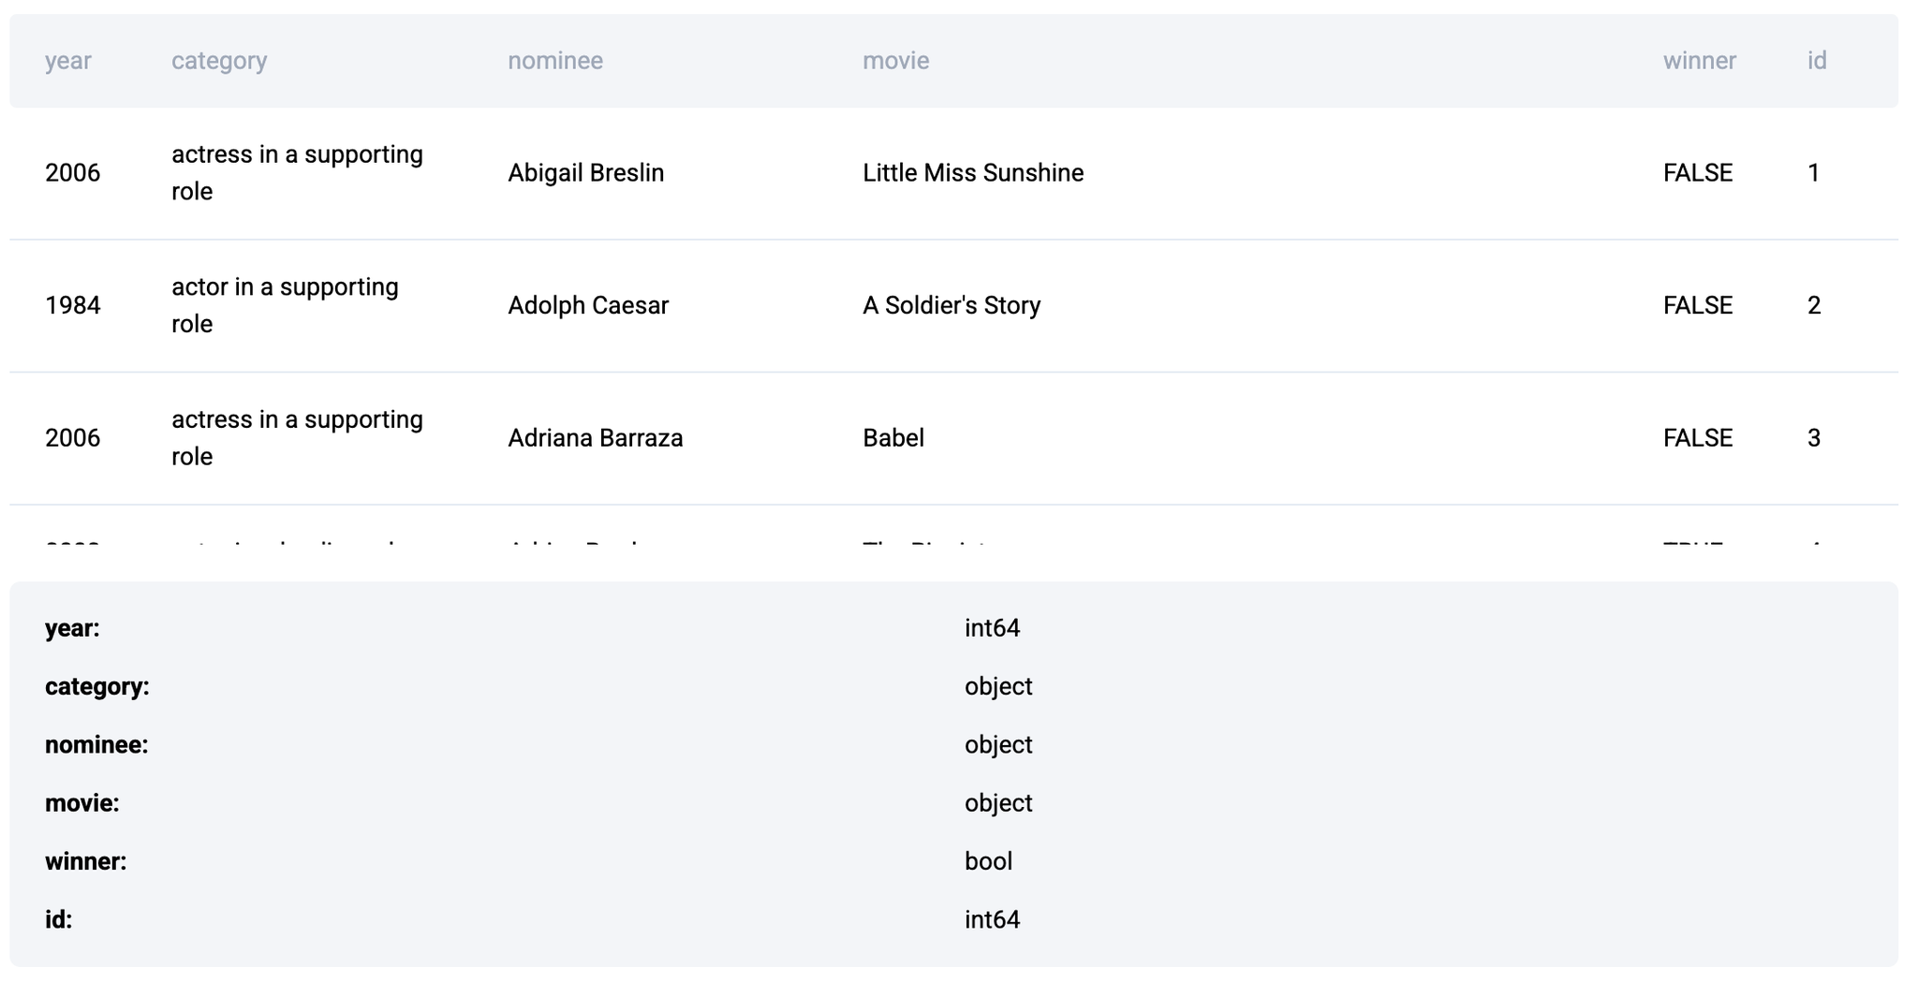This screenshot has height=982, width=1918.
Task: Click the bool data type value
Action: pyautogui.click(x=988, y=861)
